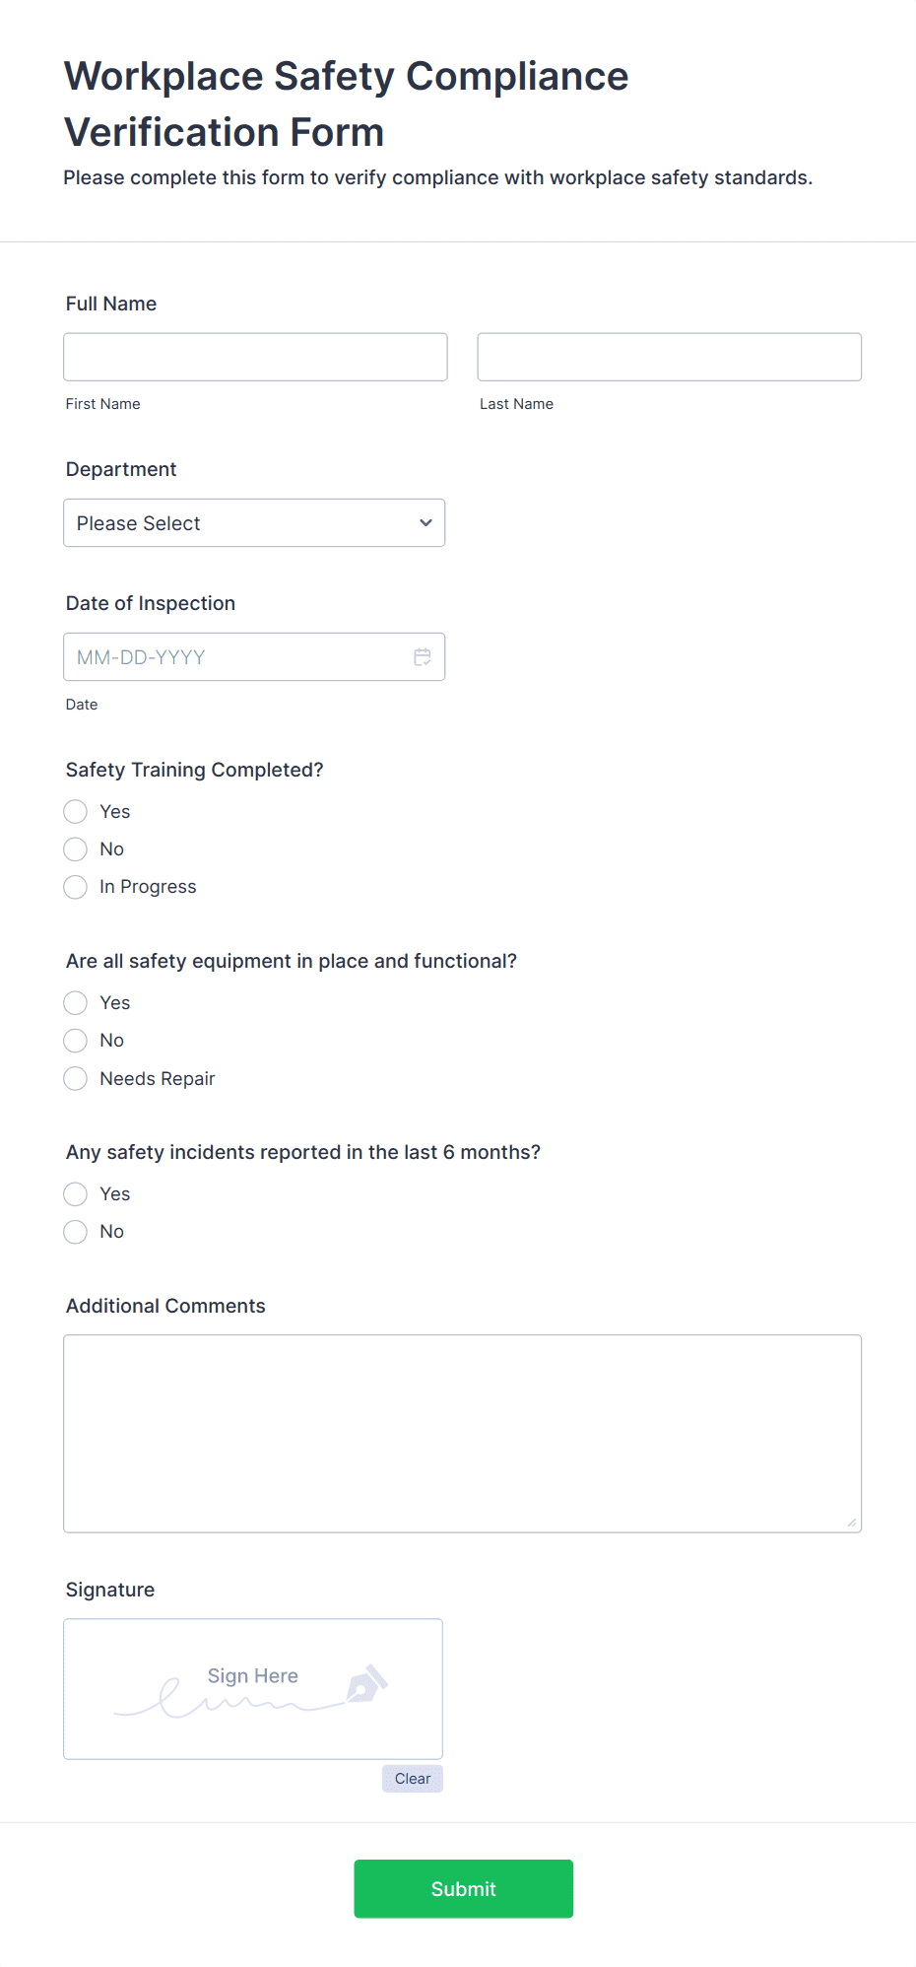
Task: Select No for Safety Training Completed
Action: (76, 849)
